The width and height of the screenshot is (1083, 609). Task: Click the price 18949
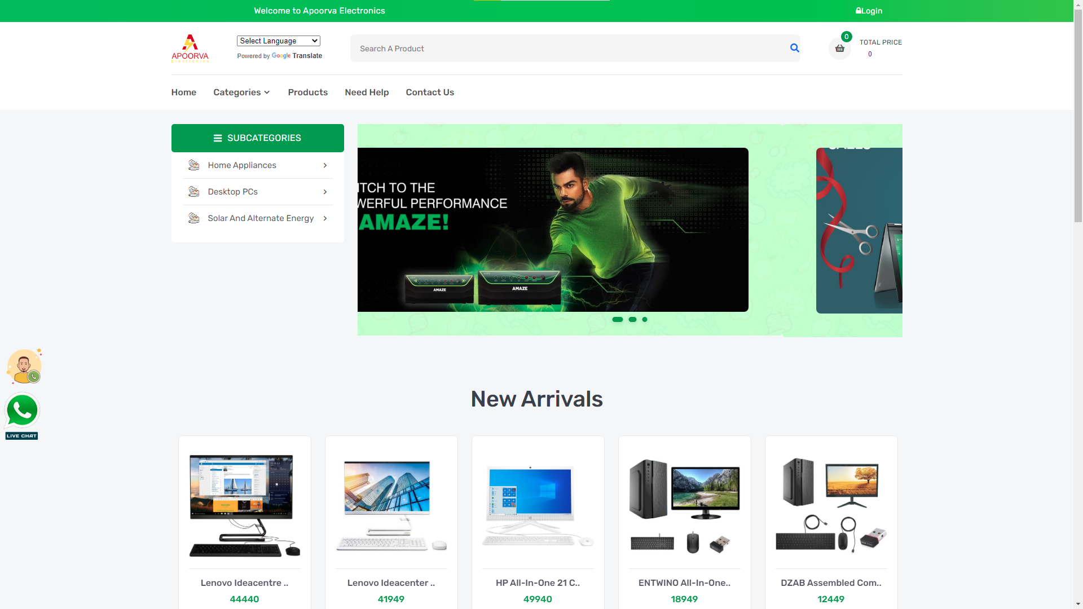click(x=685, y=599)
